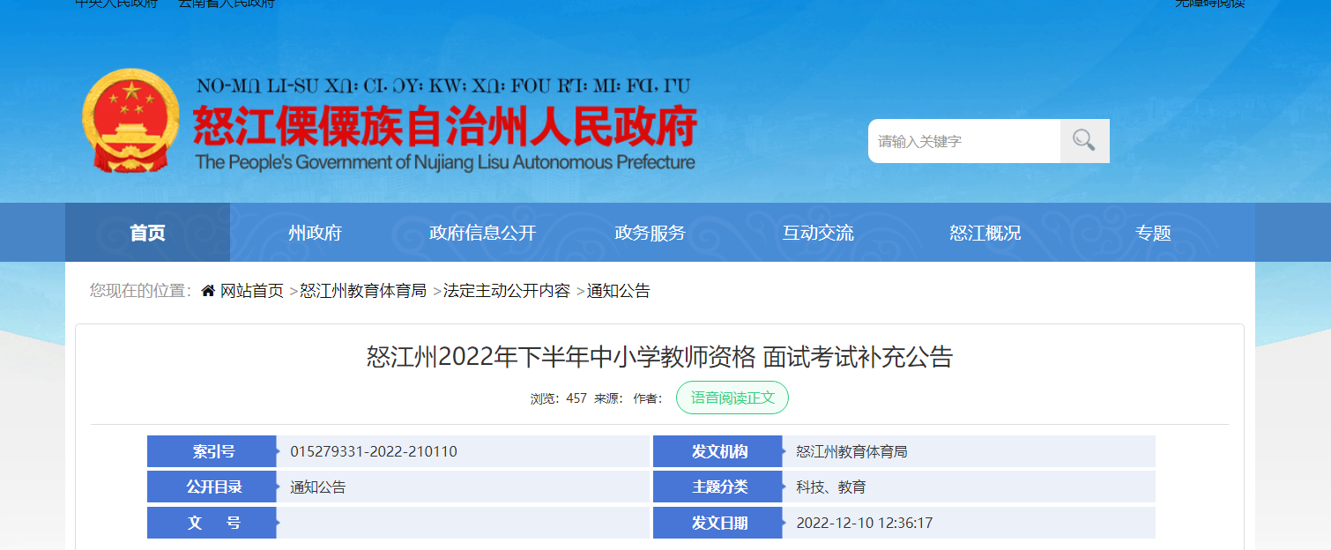The image size is (1331, 550).
Task: Click 怒江州教育体育局 in 发文机构 row
Action: pyautogui.click(x=851, y=451)
